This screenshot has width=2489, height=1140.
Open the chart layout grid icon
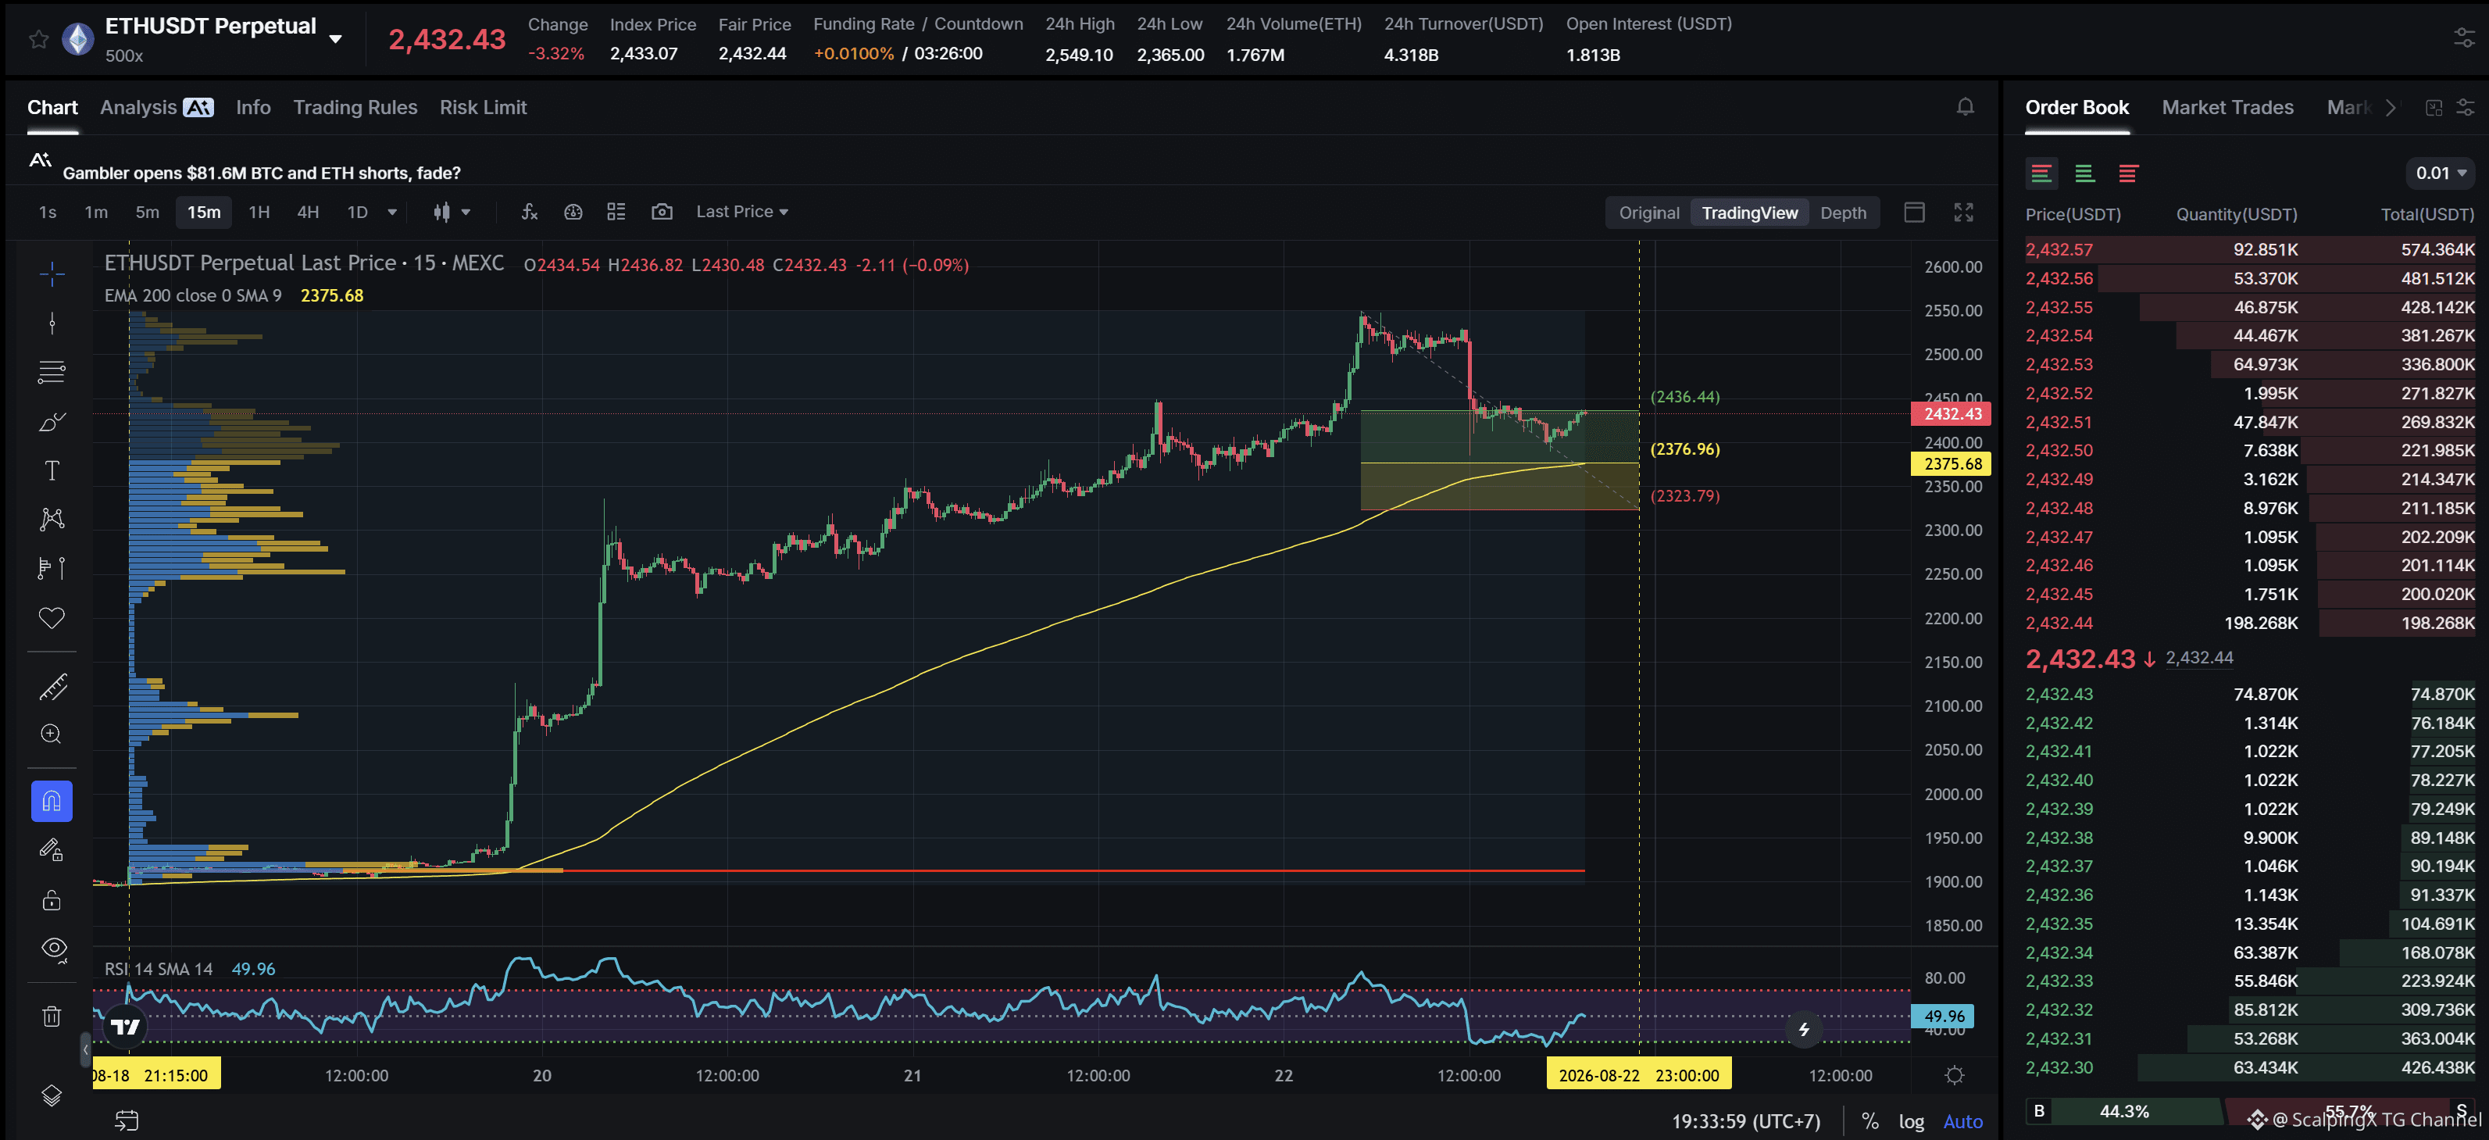[x=616, y=213]
